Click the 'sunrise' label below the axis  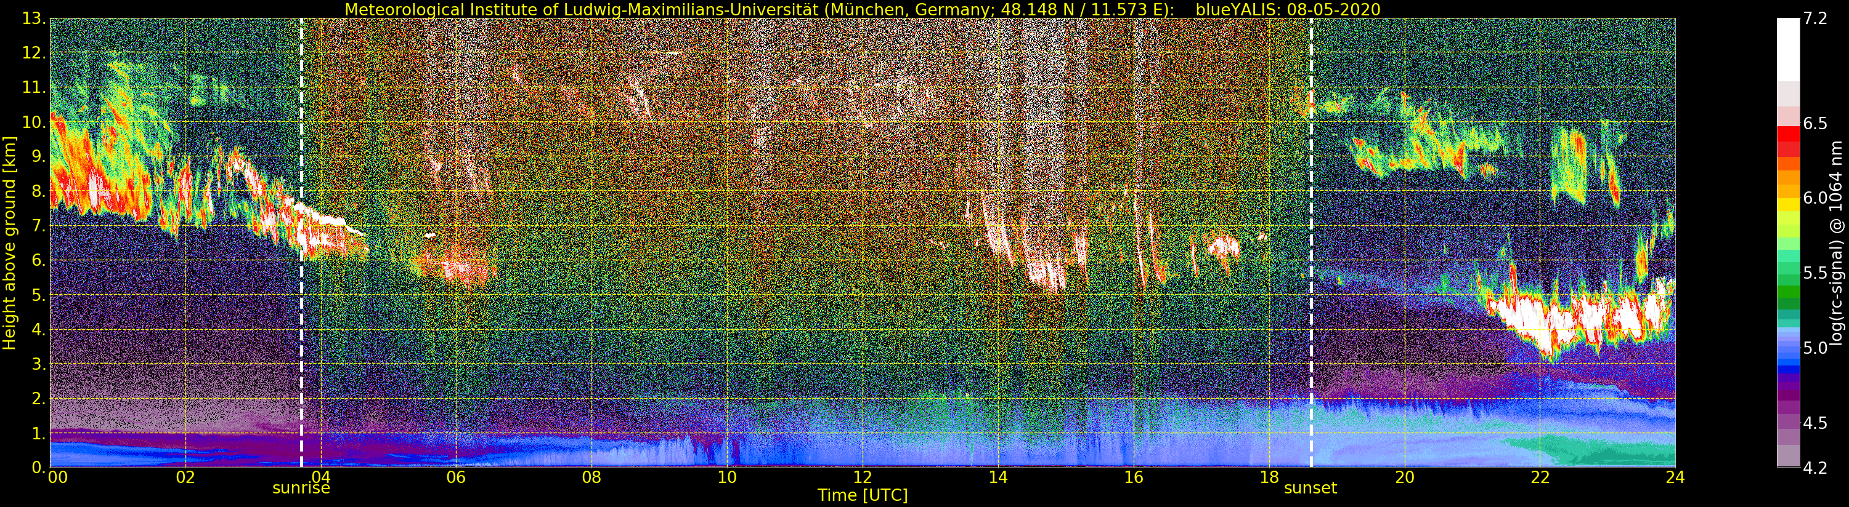[x=301, y=489]
